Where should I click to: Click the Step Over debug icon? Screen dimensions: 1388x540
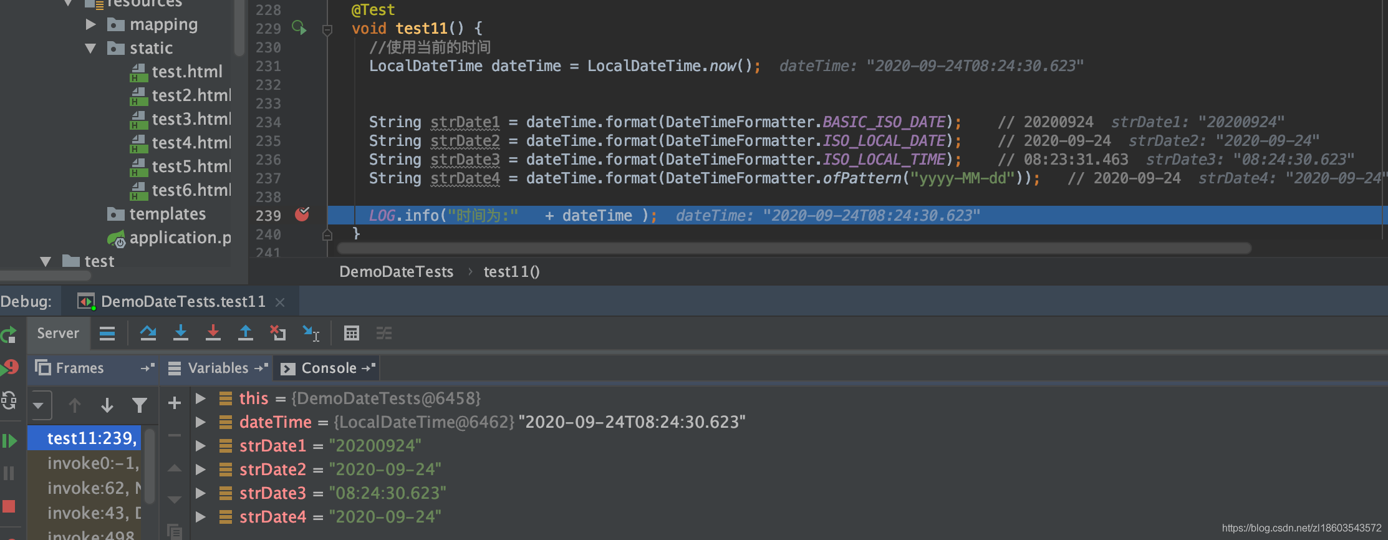pyautogui.click(x=148, y=333)
